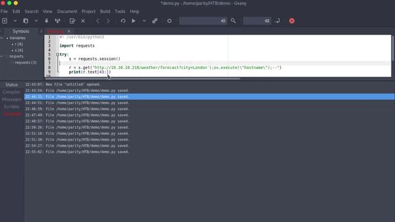Click line number 3 in margin
The height and width of the screenshot is (222, 395).
(x=49, y=46)
